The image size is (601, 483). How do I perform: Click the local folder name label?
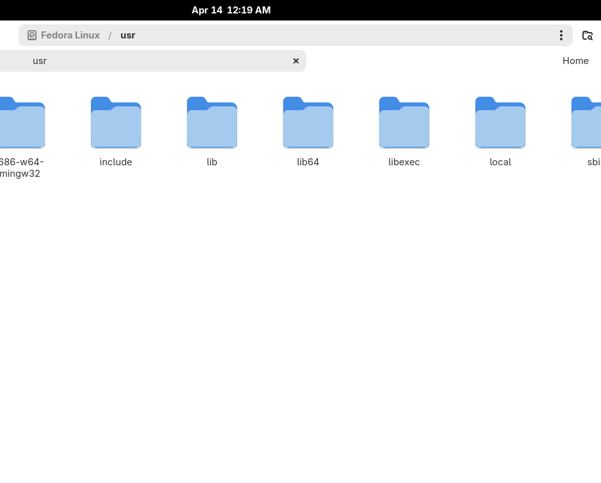500,162
